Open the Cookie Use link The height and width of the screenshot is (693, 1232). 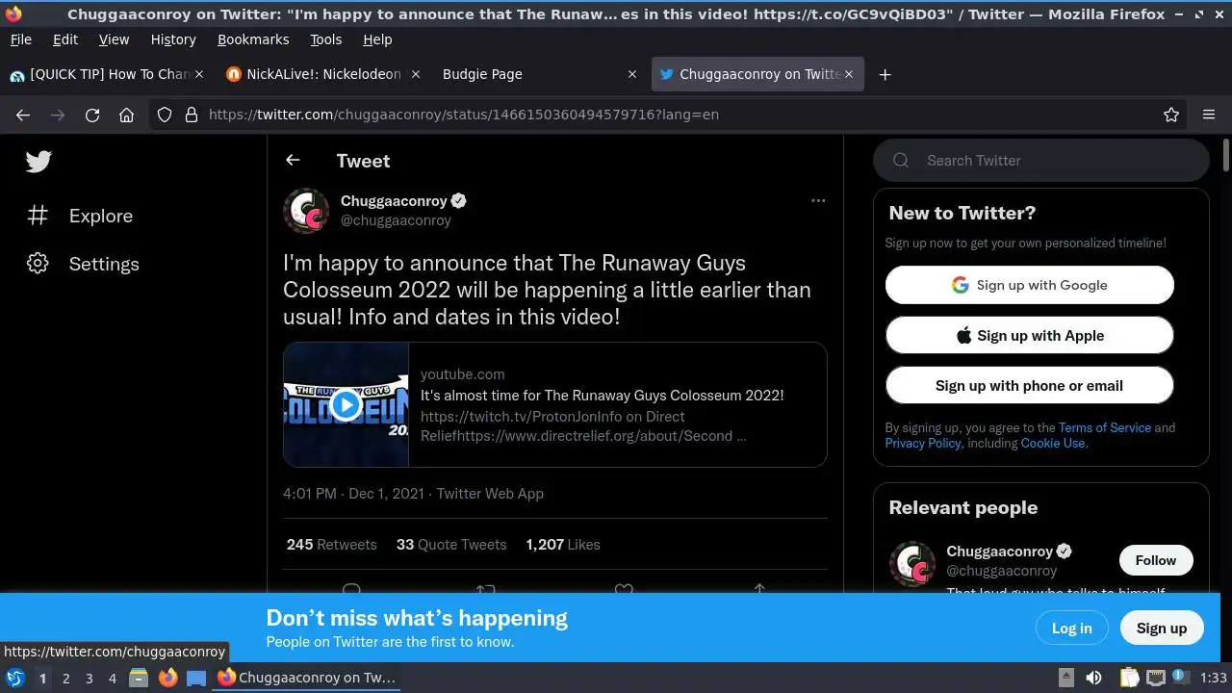1052,443
